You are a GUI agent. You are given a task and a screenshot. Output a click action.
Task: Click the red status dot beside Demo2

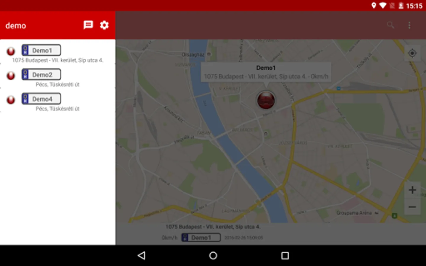pos(11,75)
